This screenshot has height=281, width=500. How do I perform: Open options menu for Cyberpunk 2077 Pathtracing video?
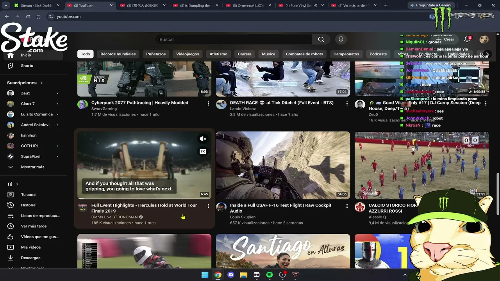(208, 103)
